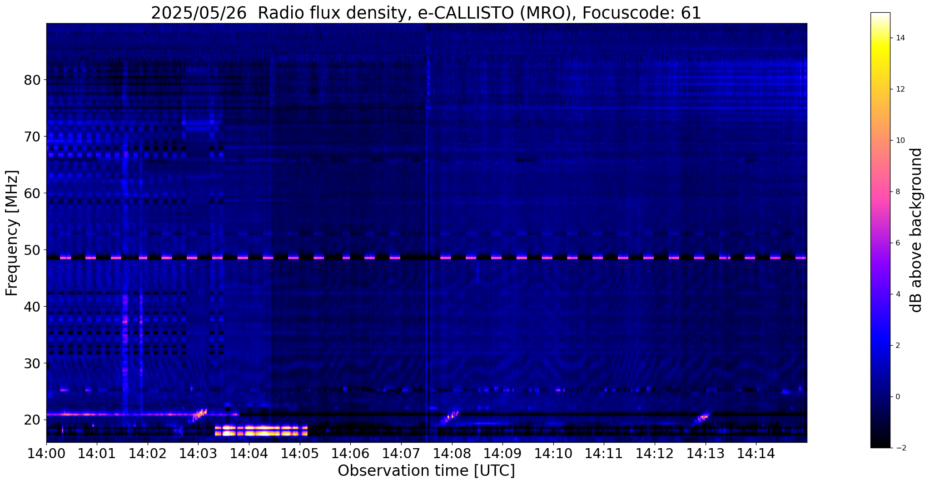
Task: Click the 14:00 time tick label
Action: [46, 453]
